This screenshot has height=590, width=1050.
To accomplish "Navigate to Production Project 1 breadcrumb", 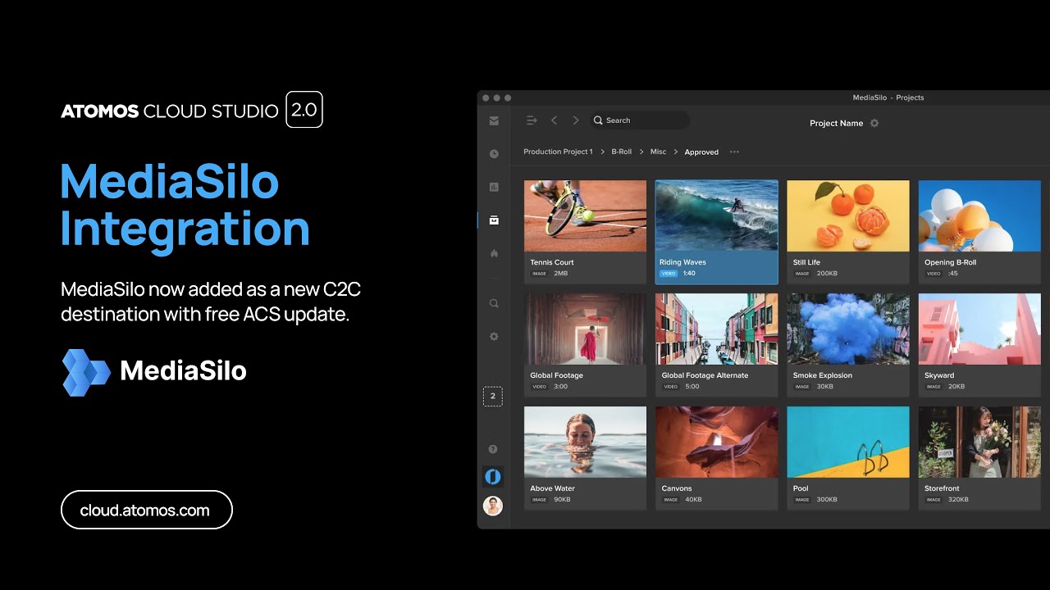I will (558, 152).
